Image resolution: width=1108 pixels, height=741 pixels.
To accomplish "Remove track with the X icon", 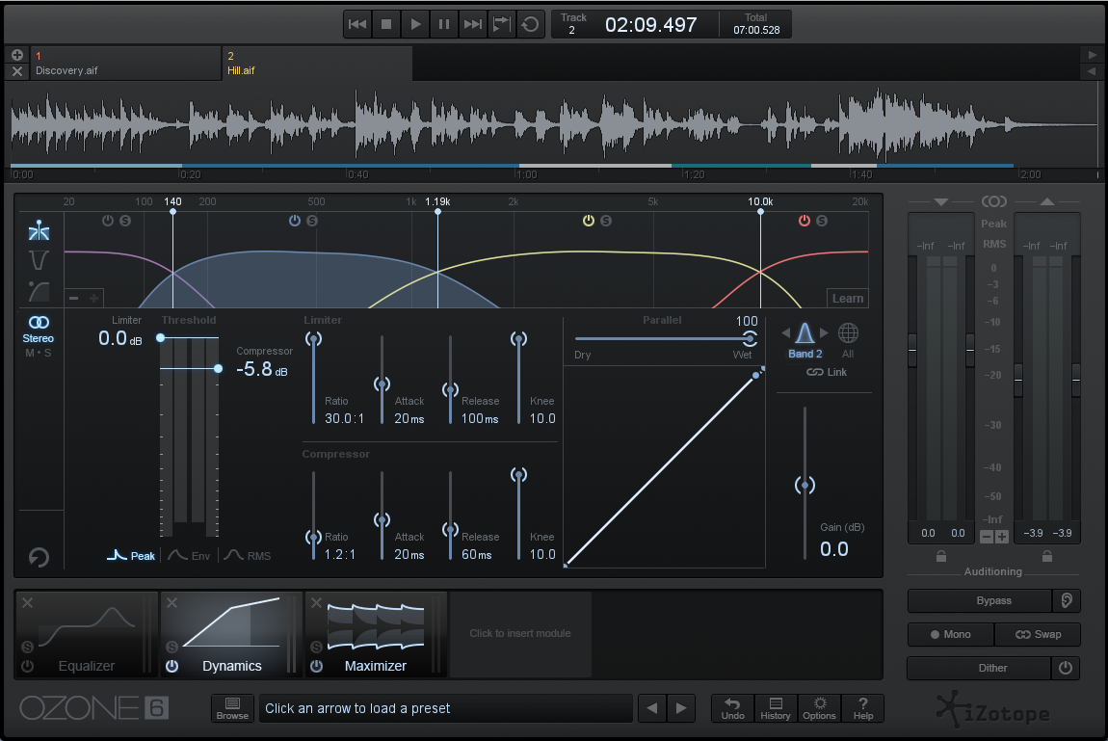I will click(17, 71).
